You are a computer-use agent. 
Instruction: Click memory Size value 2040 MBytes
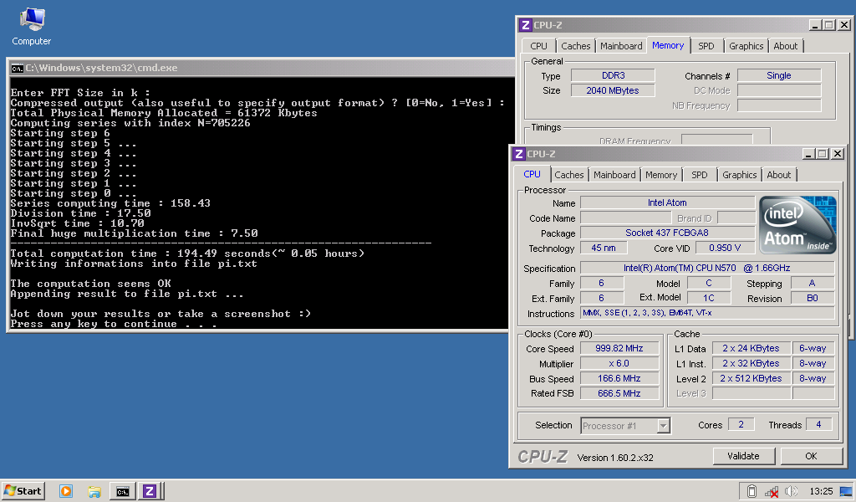[613, 90]
